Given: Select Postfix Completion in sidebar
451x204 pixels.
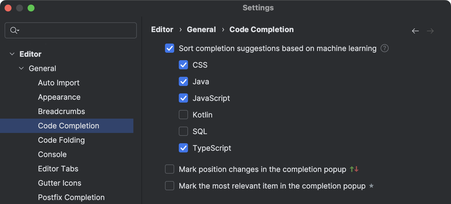Looking at the screenshot, I should click(71, 197).
